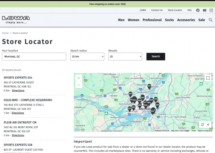Viewport: 215px width, 153px height.
Task: Open the LOWA Instagram icon
Action: pyautogui.click(x=211, y=10)
